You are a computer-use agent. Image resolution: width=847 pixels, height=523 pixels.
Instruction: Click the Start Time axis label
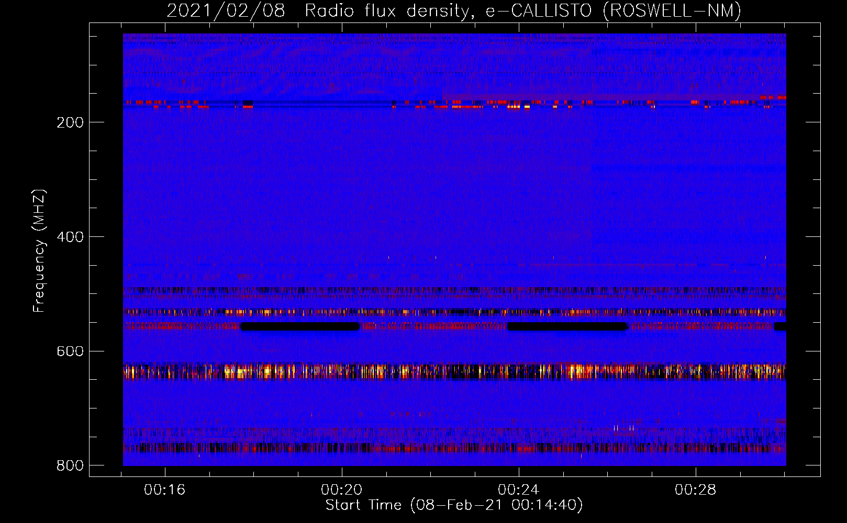454,505
